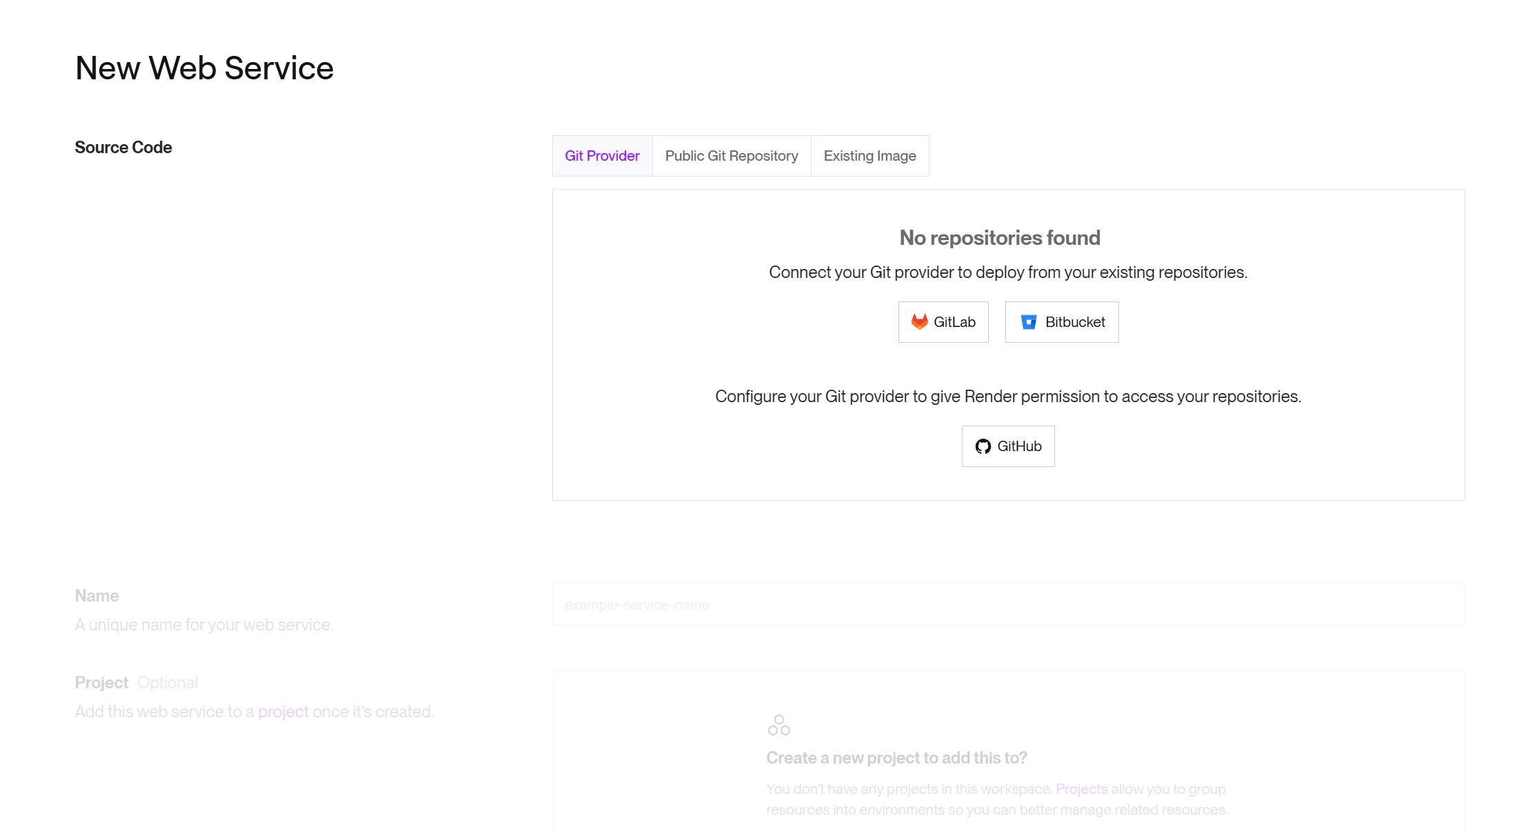This screenshot has width=1528, height=836.
Task: Follow the 'Projects' link in the workspace description
Action: pyautogui.click(x=1082, y=788)
